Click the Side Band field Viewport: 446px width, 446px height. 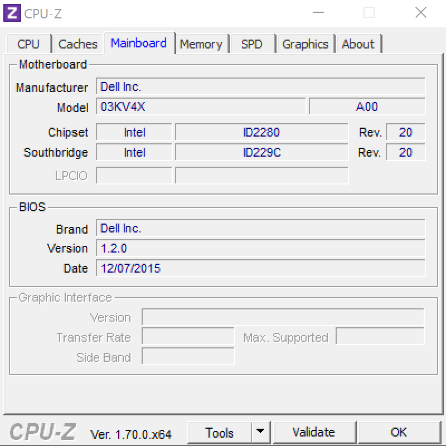pyautogui.click(x=188, y=356)
